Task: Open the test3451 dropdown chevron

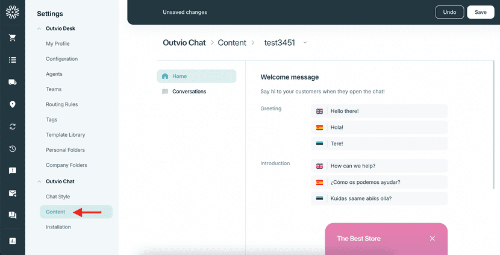Action: coord(305,42)
